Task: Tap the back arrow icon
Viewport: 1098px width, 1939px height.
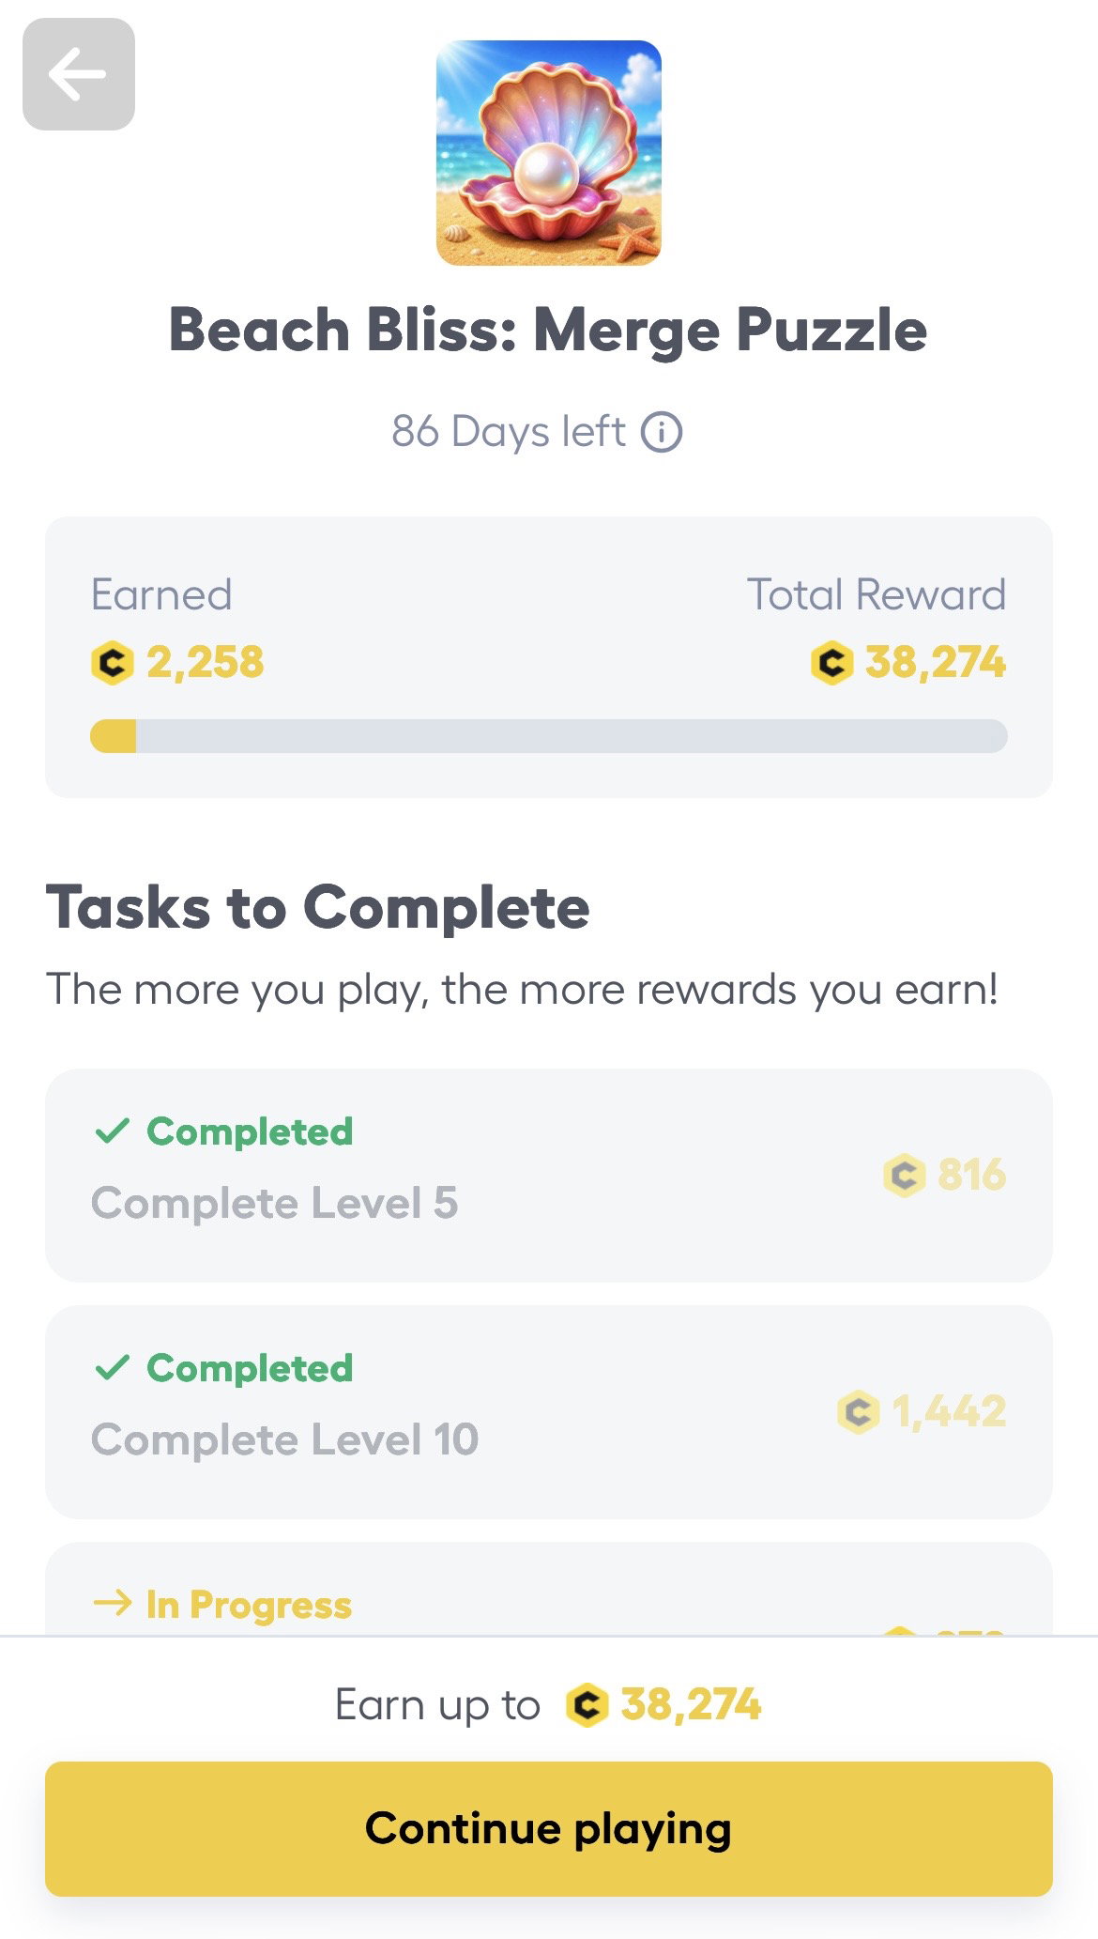Action: point(78,74)
